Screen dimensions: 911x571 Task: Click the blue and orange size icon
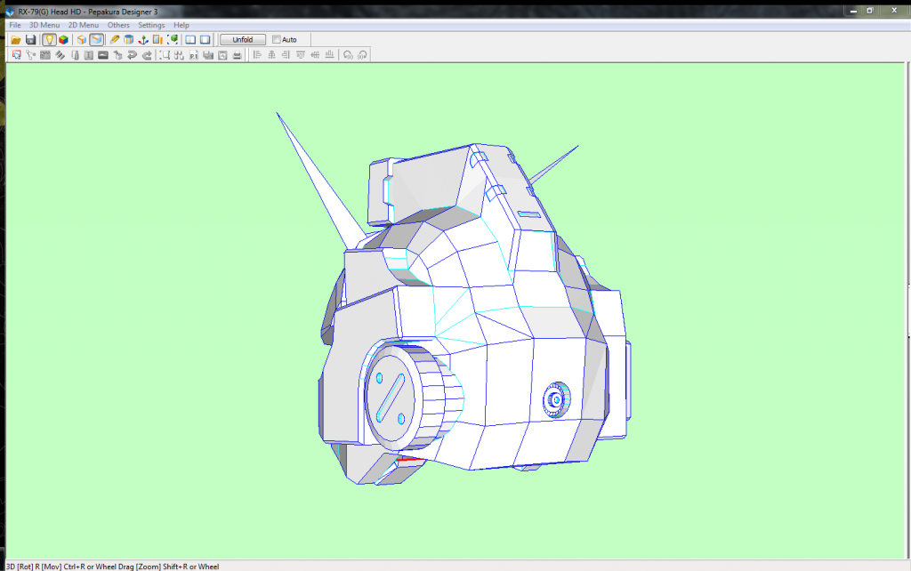click(157, 39)
